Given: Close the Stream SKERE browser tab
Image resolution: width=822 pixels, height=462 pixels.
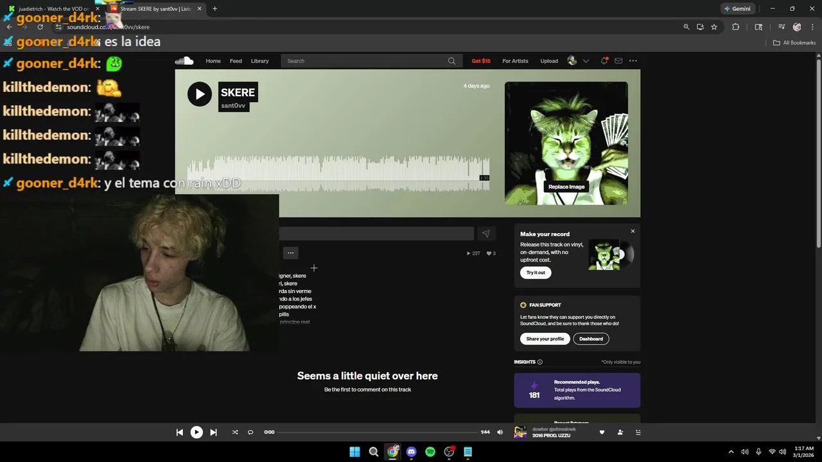Looking at the screenshot, I should [x=199, y=9].
